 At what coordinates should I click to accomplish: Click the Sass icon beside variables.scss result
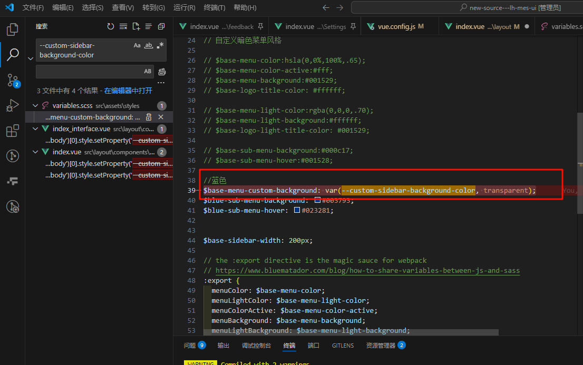pos(45,105)
